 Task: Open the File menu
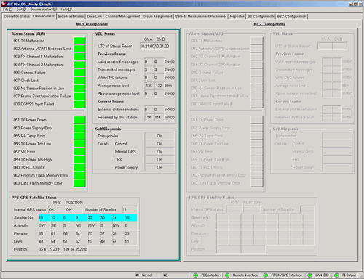(7, 9)
